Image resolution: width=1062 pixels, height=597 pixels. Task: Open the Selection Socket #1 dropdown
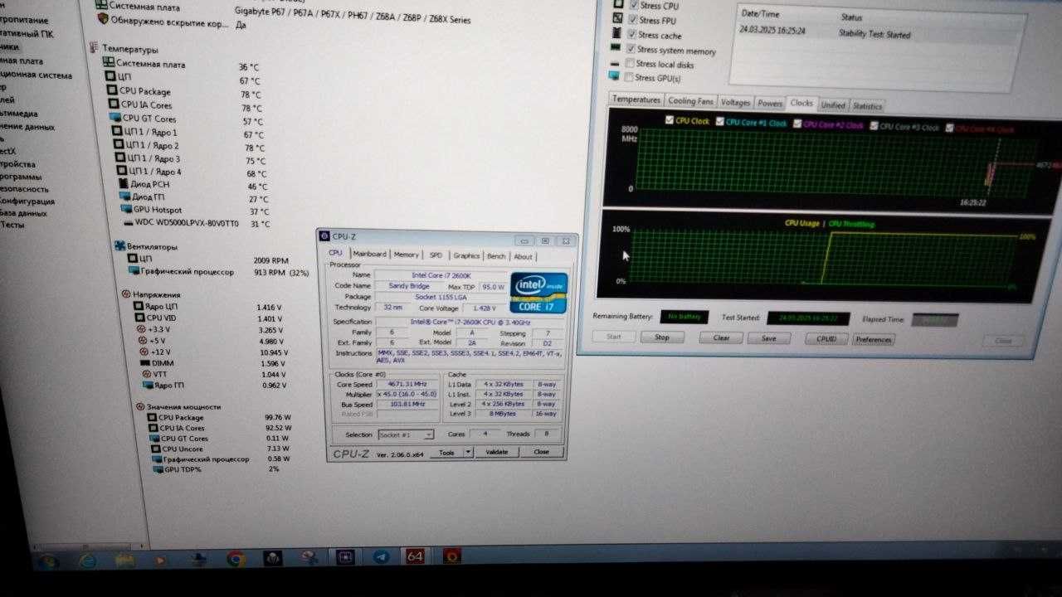click(406, 434)
